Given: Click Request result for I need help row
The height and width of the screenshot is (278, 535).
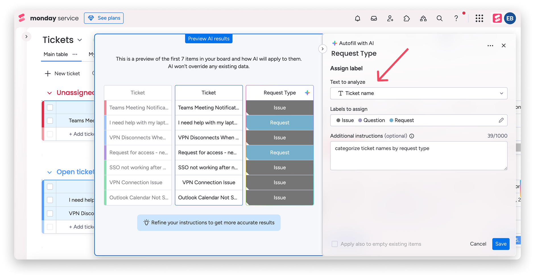Looking at the screenshot, I should [x=280, y=123].
